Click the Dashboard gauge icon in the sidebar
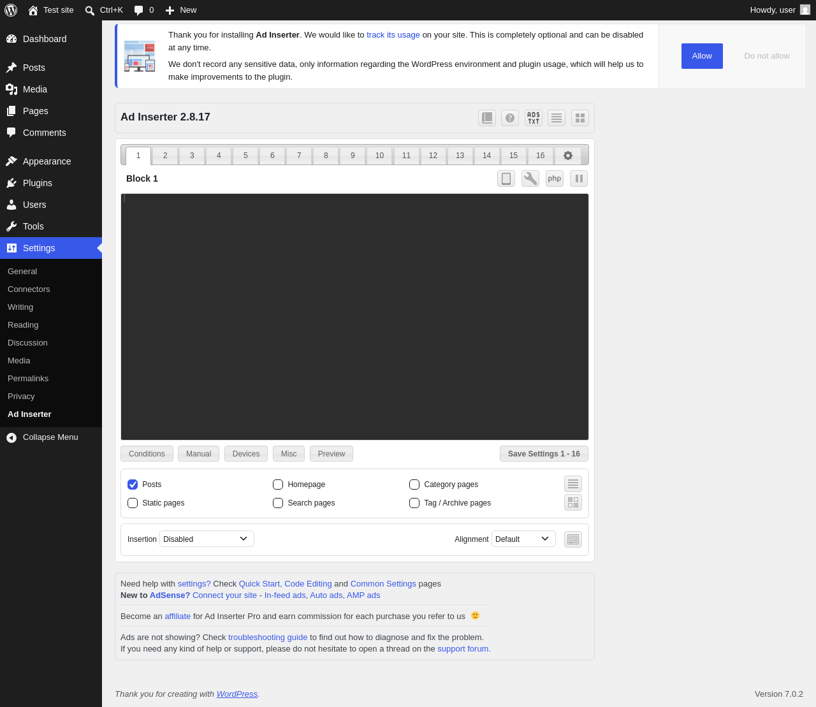Viewport: 816px width, 707px height. (x=11, y=39)
